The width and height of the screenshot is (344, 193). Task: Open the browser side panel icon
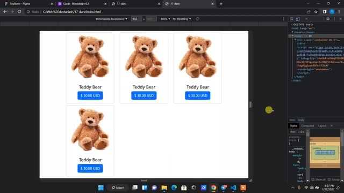pyautogui.click(x=325, y=12)
